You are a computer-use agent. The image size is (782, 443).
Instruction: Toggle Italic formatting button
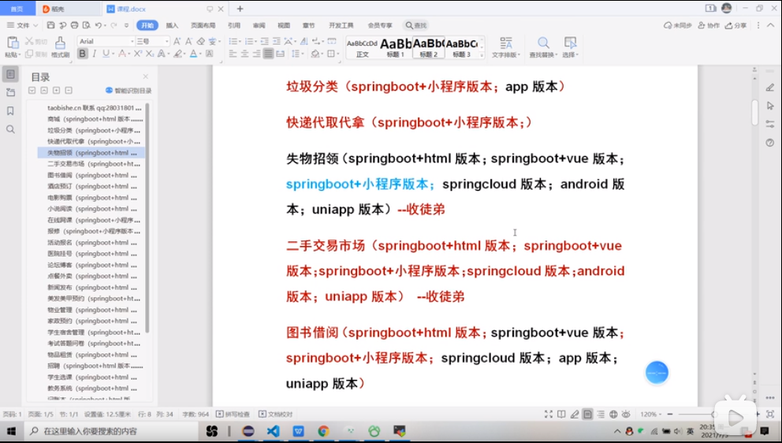(95, 54)
